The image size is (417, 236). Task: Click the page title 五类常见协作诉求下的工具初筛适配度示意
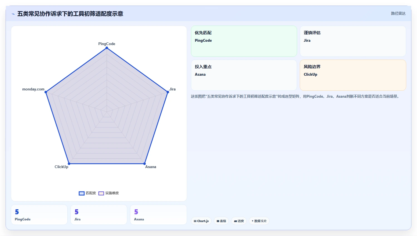pos(70,14)
